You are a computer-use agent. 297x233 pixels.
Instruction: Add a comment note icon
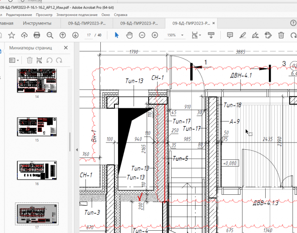(230, 35)
